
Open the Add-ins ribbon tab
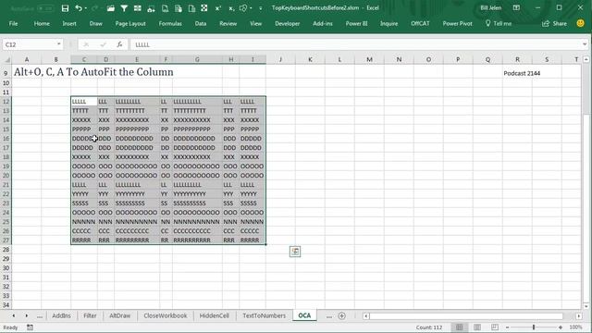323,23
